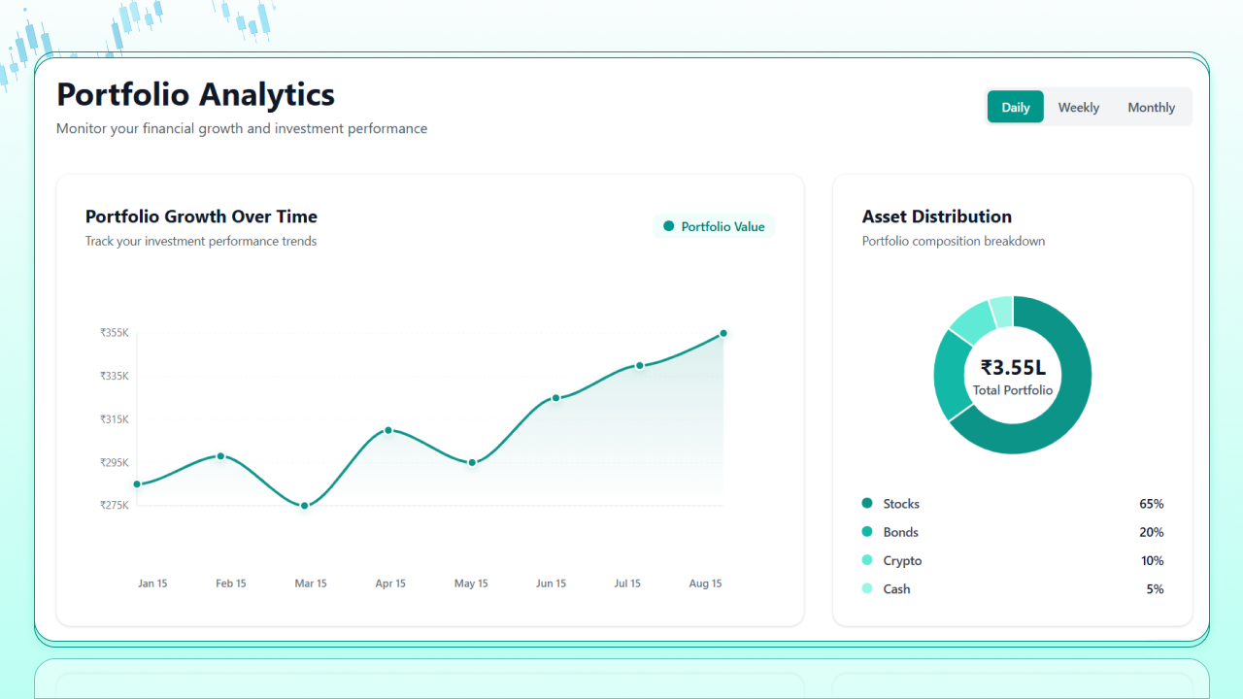Click the Jul 15 data point
This screenshot has width=1243, height=699.
640,366
